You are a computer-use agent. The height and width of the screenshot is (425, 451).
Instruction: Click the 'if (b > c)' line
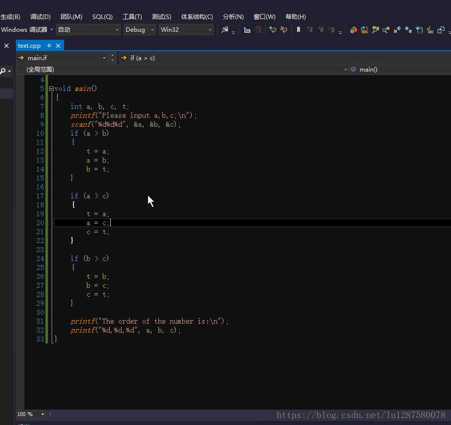click(89, 258)
